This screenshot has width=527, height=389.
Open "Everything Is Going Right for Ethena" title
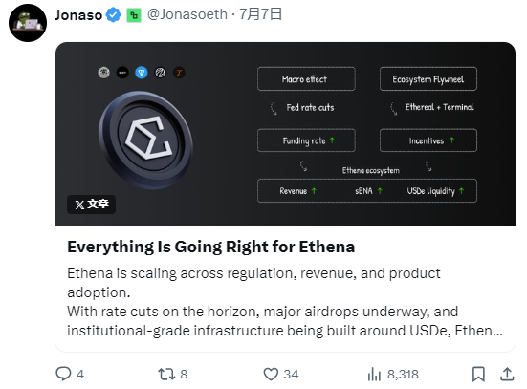click(211, 247)
